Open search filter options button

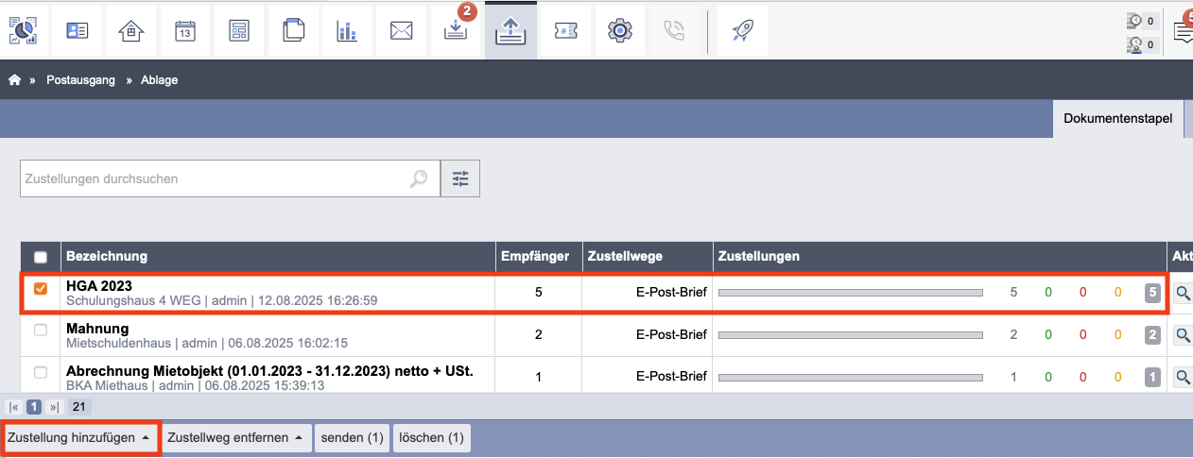tap(460, 178)
